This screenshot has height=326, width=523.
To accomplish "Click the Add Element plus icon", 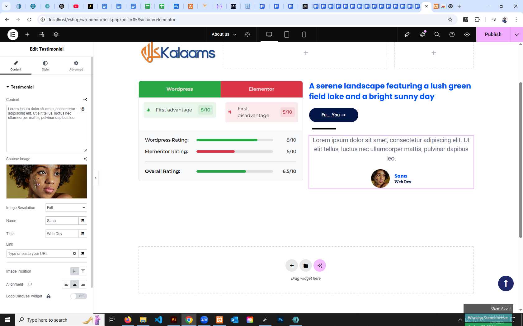I will [x=27, y=34].
